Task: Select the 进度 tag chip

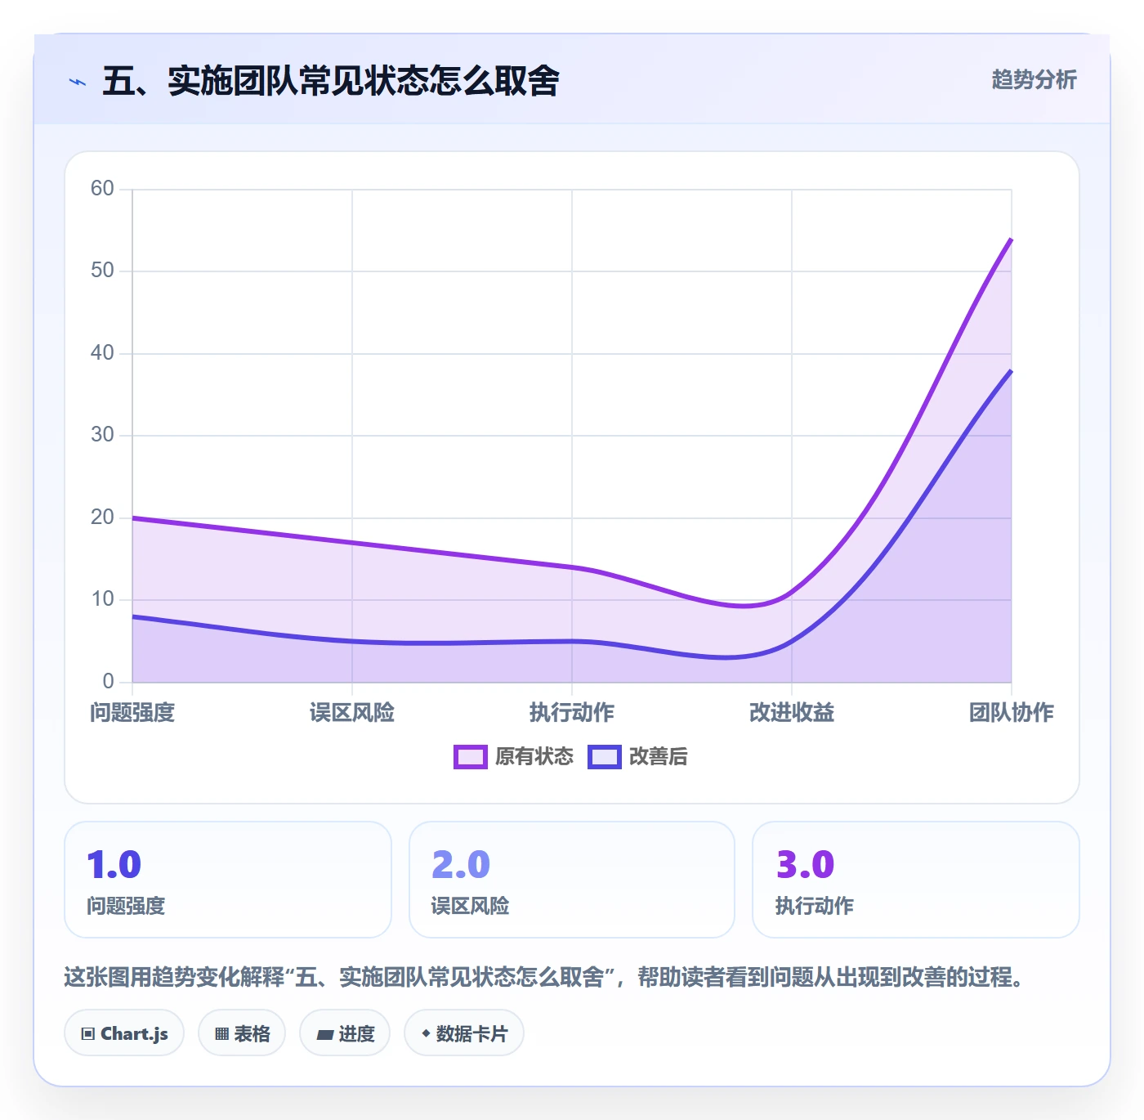Action: [345, 1033]
